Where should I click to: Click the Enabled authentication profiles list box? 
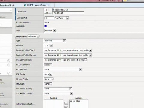(53, 104)
